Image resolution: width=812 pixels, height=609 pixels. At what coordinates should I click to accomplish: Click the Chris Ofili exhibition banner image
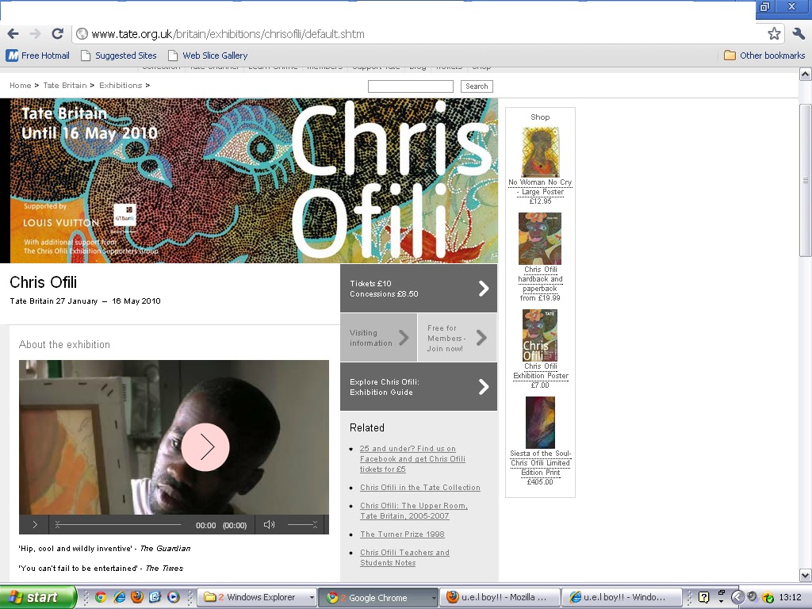click(x=248, y=181)
